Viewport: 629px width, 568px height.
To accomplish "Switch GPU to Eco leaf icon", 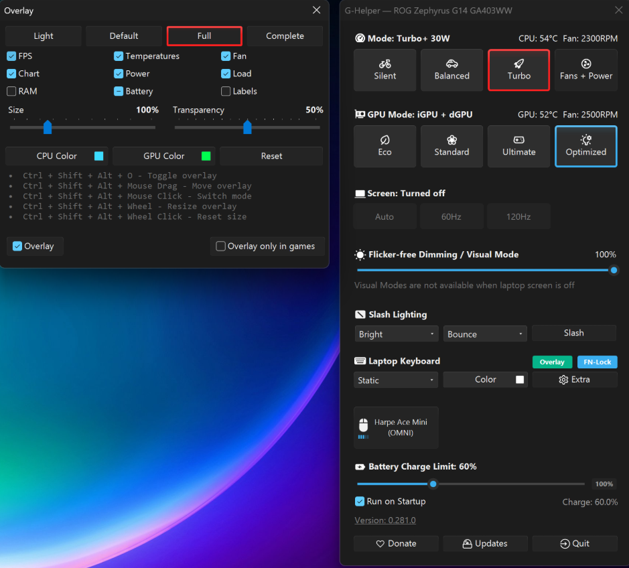I will click(385, 139).
